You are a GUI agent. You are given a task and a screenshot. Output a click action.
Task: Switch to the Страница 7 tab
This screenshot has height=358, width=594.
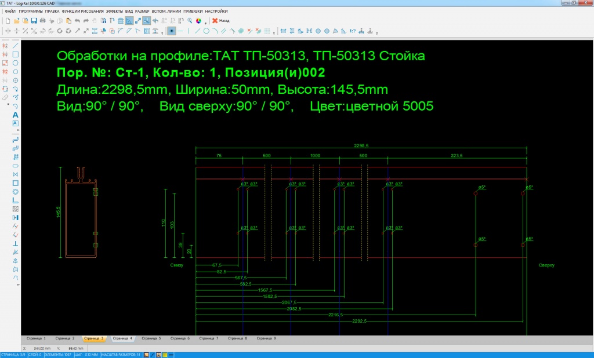209,338
